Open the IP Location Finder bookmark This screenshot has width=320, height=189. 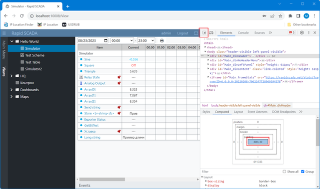(x=18, y=24)
